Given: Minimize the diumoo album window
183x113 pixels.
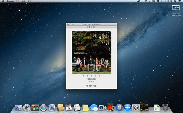Looking at the screenshot, I should point(70,24).
